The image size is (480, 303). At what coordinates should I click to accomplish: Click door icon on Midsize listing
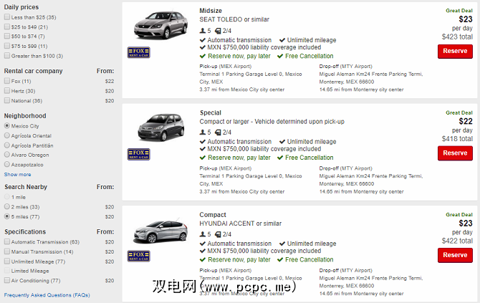pos(218,31)
